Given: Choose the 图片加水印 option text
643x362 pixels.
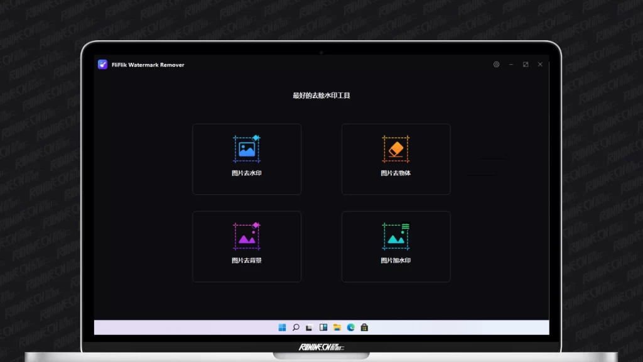Looking at the screenshot, I should click(396, 260).
